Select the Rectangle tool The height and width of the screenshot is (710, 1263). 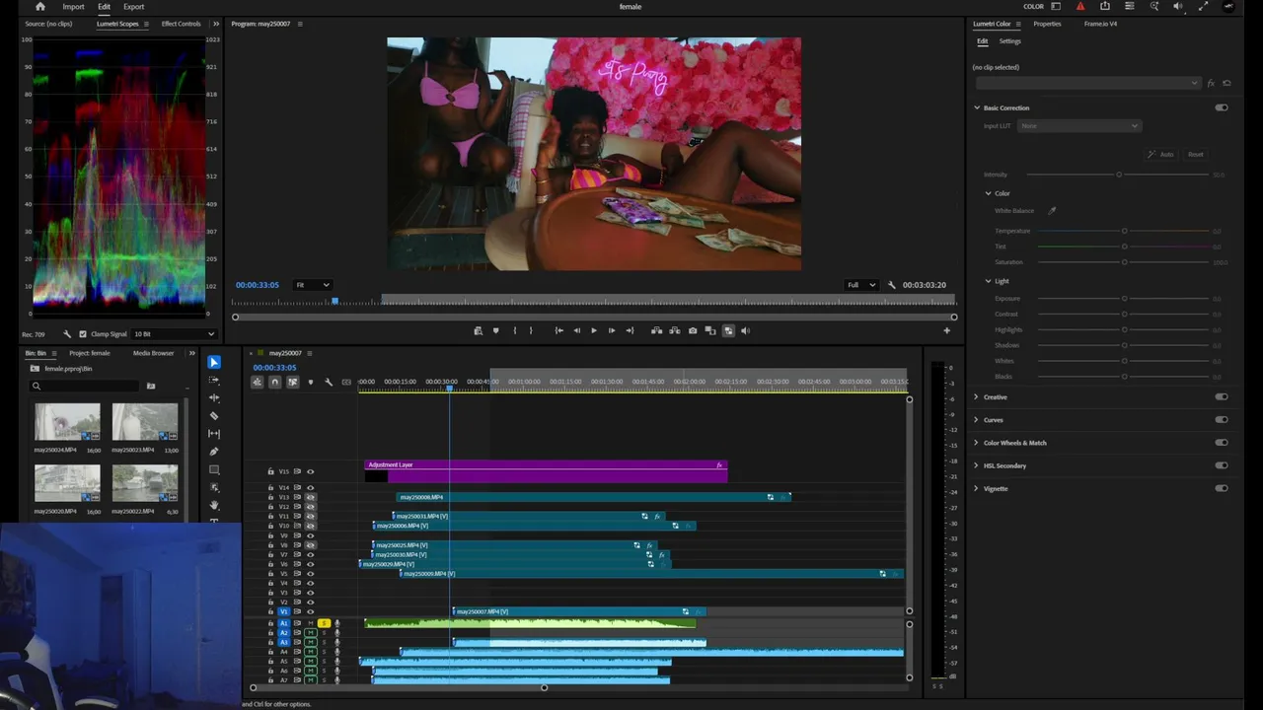(214, 469)
